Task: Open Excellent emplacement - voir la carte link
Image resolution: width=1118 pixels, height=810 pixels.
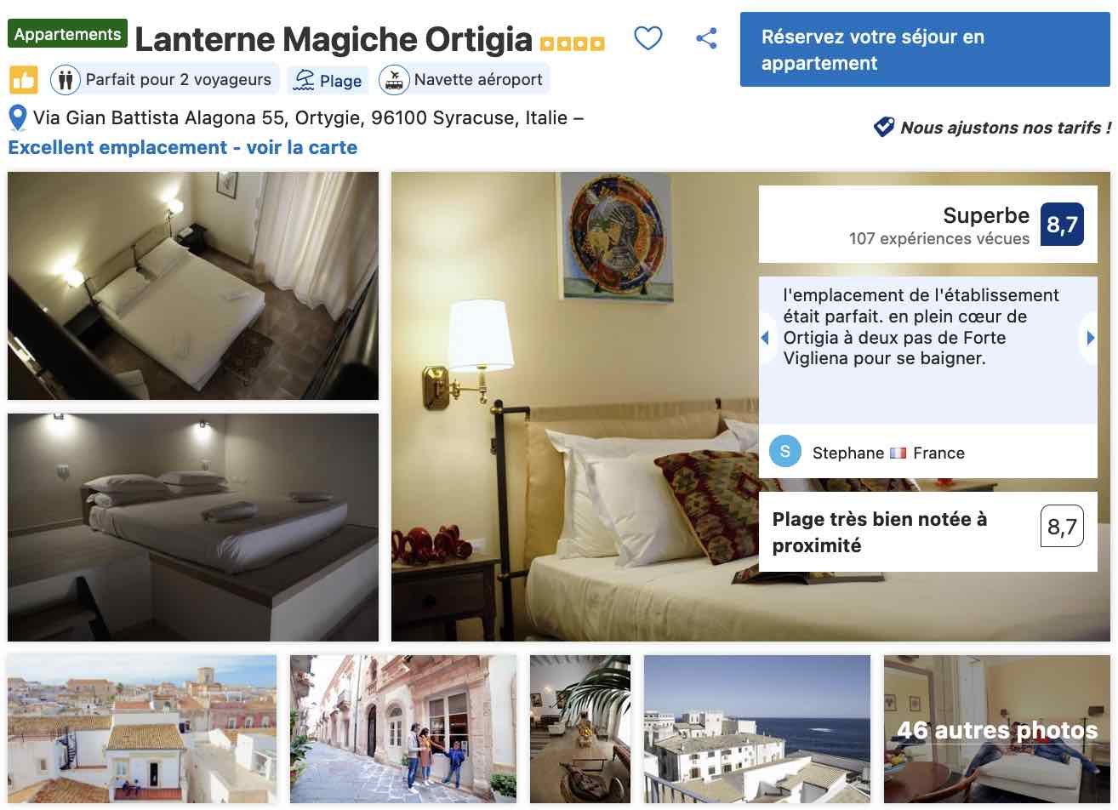Action: tap(183, 147)
